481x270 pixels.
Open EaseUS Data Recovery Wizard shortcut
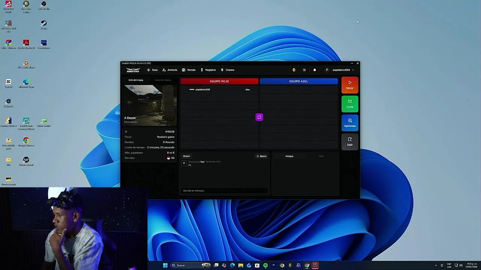tap(26, 123)
